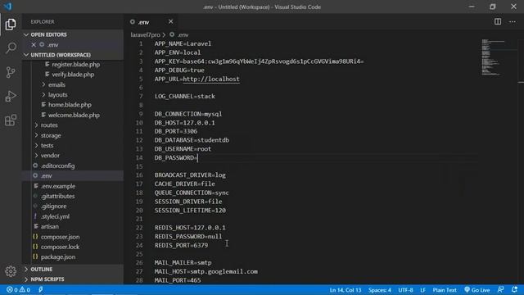Open the Run and Debug view
Image resolution: width=524 pixels, height=295 pixels.
tap(11, 97)
